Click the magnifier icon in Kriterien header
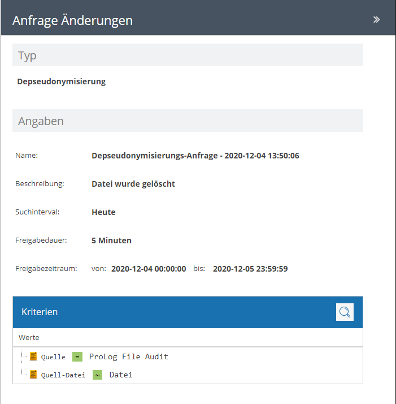 tap(345, 312)
